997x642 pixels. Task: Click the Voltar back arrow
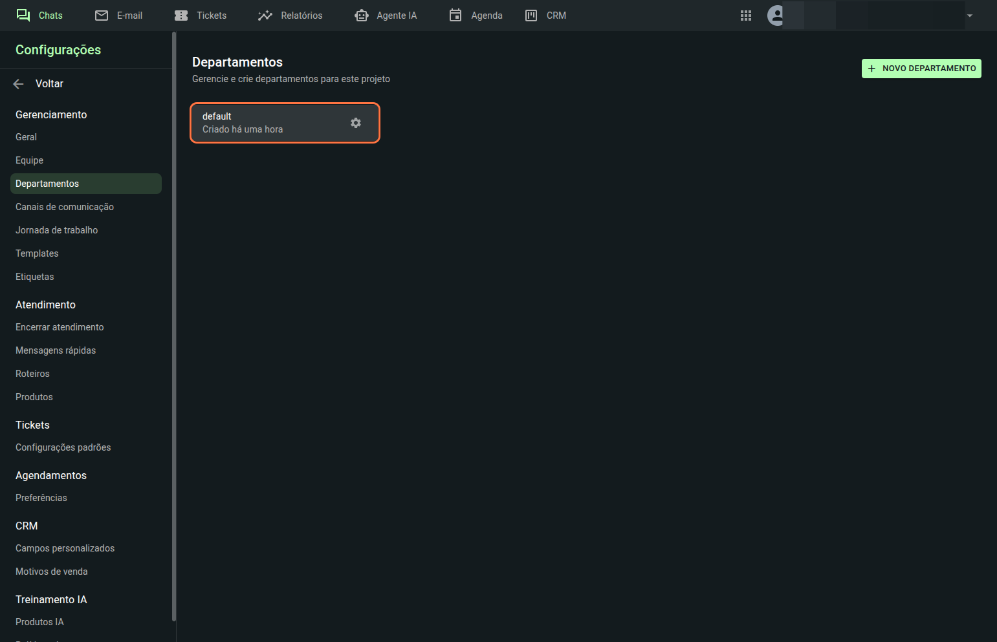point(19,84)
